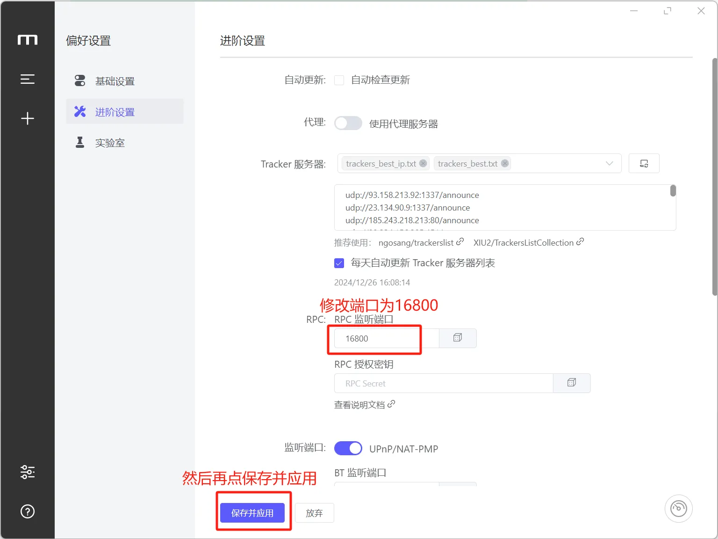Click the RPC 授权密钥 label

(x=364, y=364)
